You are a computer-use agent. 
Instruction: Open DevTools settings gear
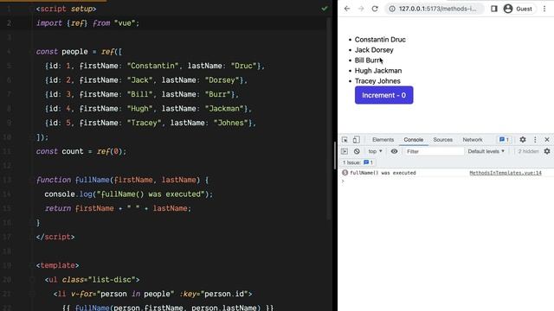pyautogui.click(x=523, y=140)
